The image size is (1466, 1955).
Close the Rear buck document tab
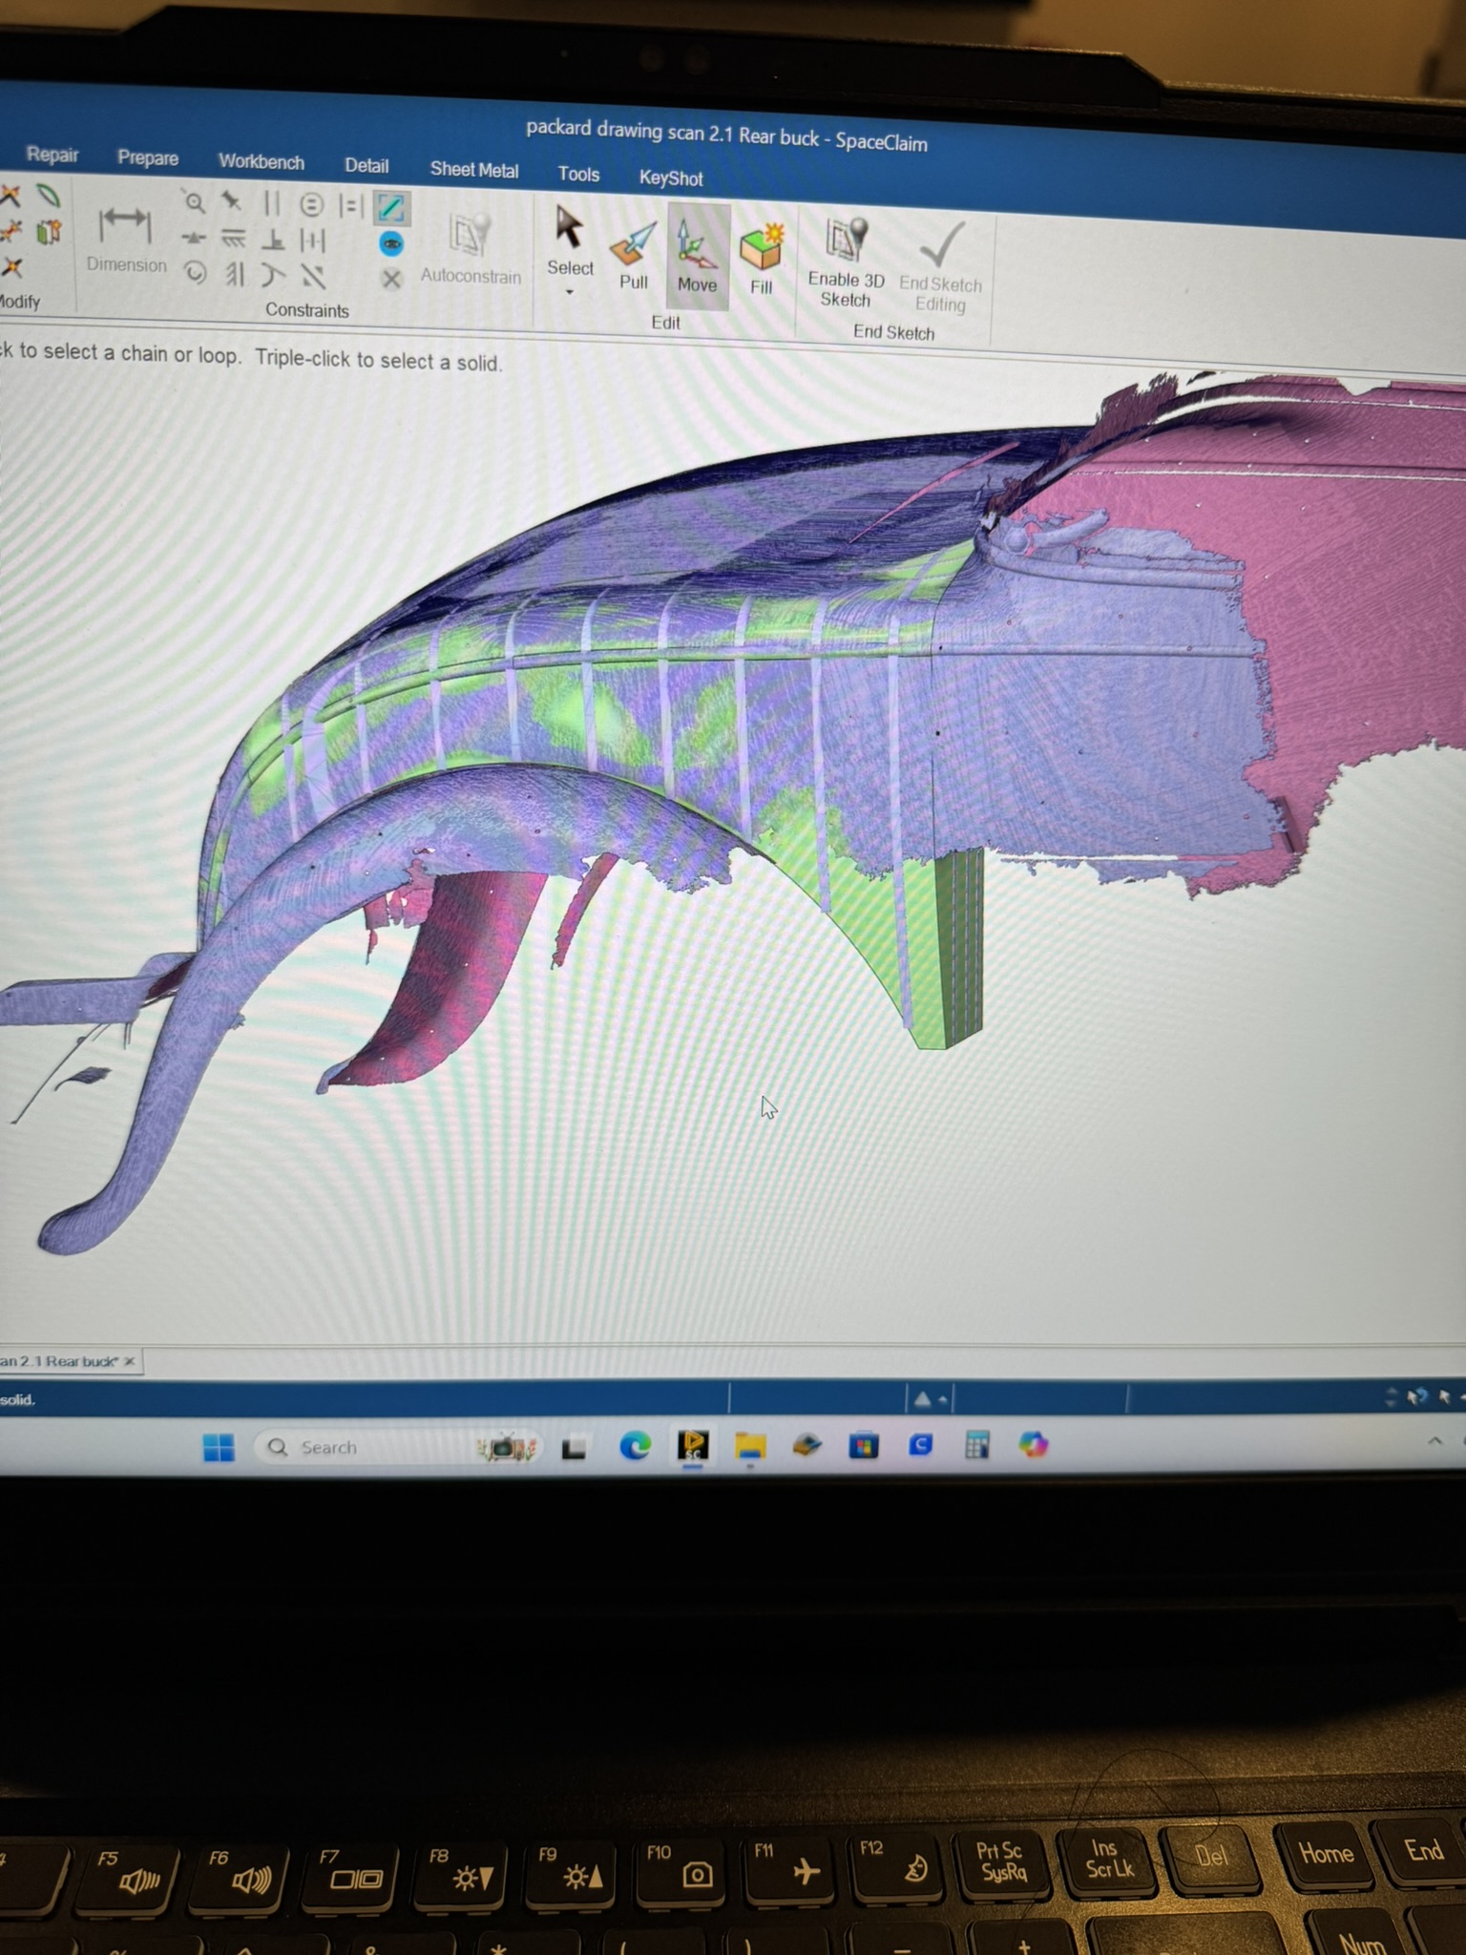(130, 1361)
